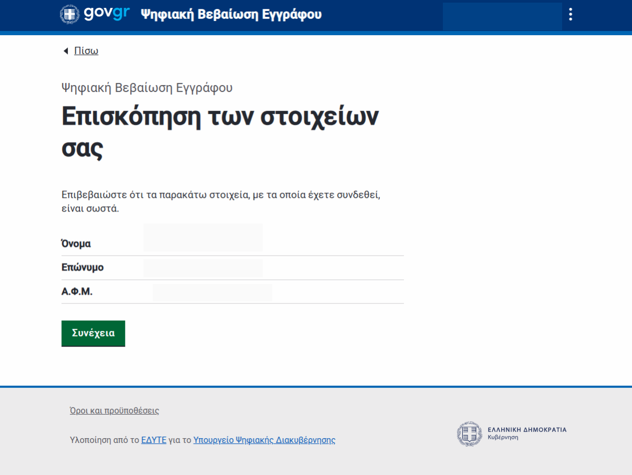Click the back arrow icon beside Πίσω

(66, 51)
